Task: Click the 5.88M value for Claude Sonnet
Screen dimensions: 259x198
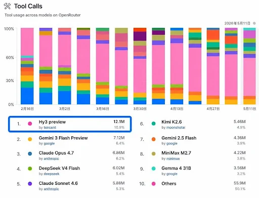Action: click(118, 183)
